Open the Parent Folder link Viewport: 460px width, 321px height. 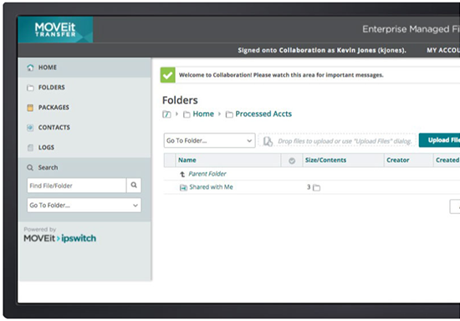point(207,174)
